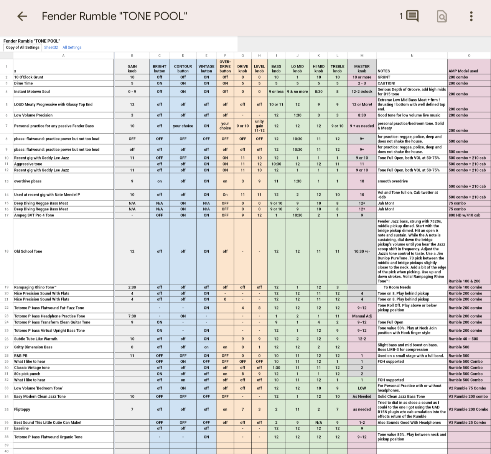Screen dimensions: 491x454
Task: Click the CAUTION! note cell
Action: 412,83
